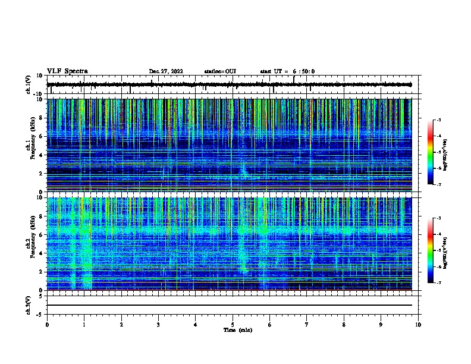
Task: Click the flat ch.3 voltage trace line
Action: click(230, 305)
